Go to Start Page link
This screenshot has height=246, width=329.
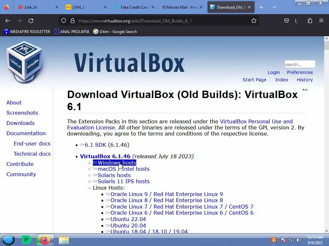click(x=254, y=80)
